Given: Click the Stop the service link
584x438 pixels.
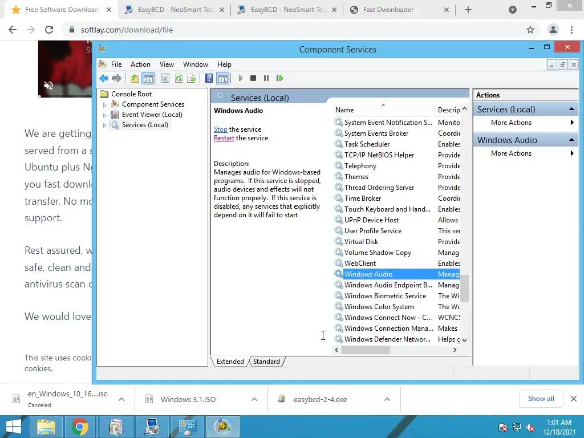Looking at the screenshot, I should (x=221, y=129).
